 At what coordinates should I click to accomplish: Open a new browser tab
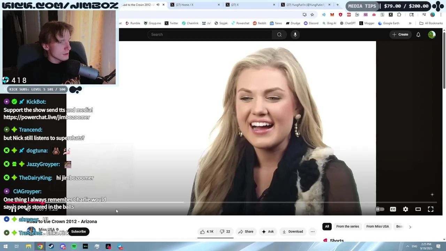coord(337,5)
